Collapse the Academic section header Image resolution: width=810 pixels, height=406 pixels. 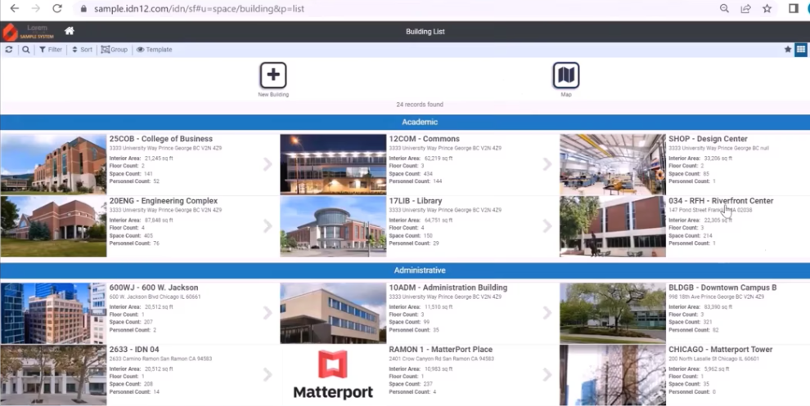pyautogui.click(x=404, y=123)
